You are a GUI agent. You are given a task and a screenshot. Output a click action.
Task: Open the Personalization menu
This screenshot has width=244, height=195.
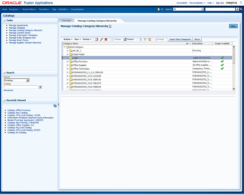click(197, 3)
